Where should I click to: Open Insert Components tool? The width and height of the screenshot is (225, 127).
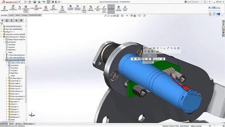[13, 8]
